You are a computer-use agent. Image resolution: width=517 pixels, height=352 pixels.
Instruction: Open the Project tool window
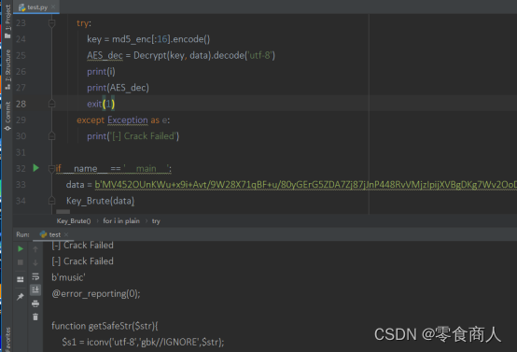point(7,21)
